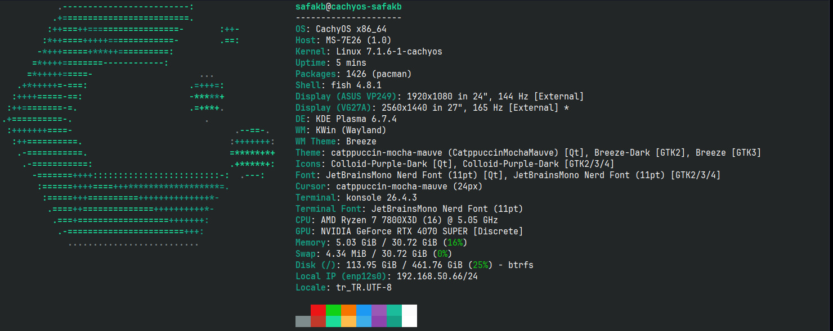
Task: Click the Font line JetBrainsMono Nerd Font [Qt]
Action: click(x=508, y=175)
